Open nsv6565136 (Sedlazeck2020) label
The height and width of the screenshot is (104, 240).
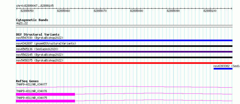(37, 49)
